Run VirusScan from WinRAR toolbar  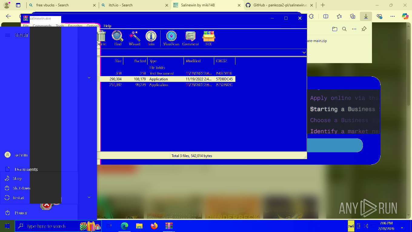tap(171, 38)
